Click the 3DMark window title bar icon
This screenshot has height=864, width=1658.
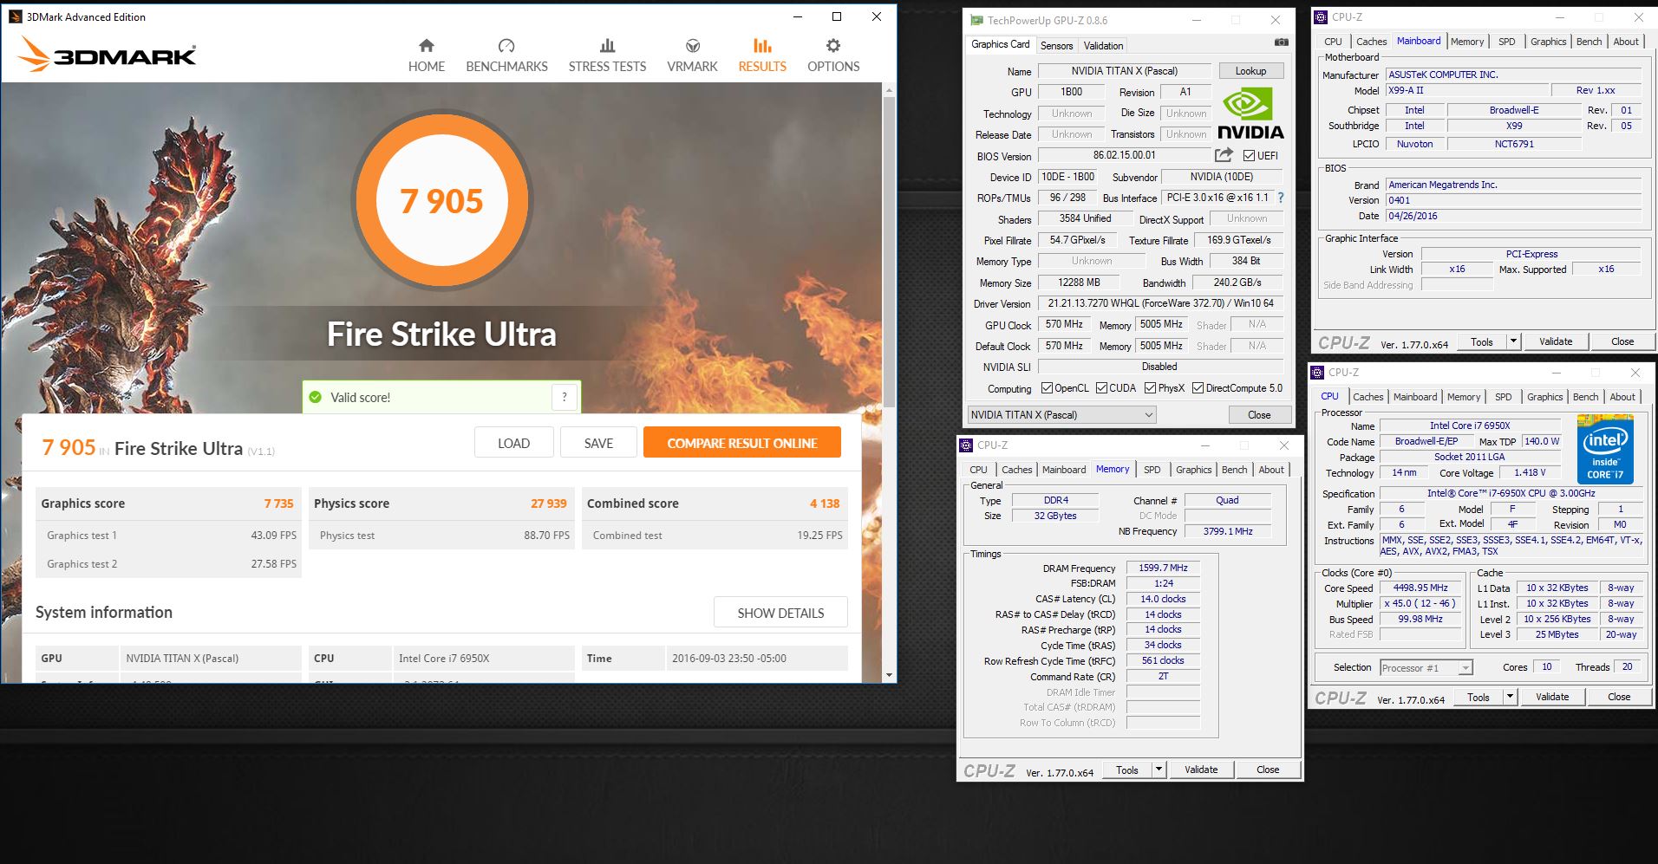click(15, 16)
